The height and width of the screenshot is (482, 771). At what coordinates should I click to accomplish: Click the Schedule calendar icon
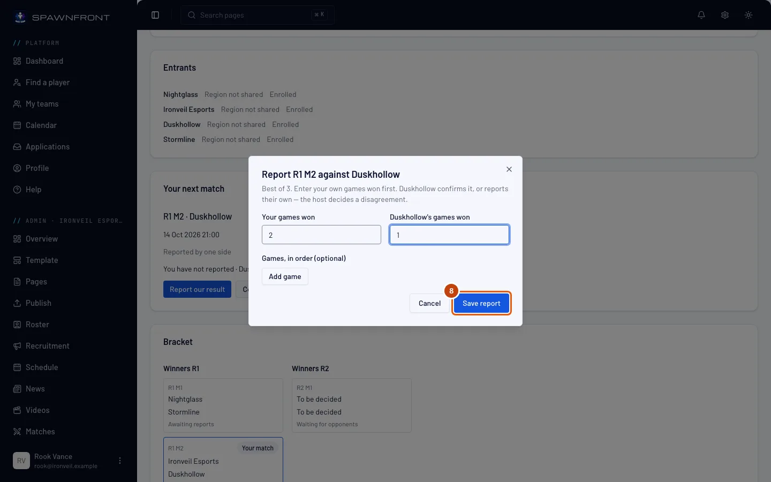coord(17,367)
